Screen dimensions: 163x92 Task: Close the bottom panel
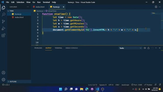tap(160, 48)
